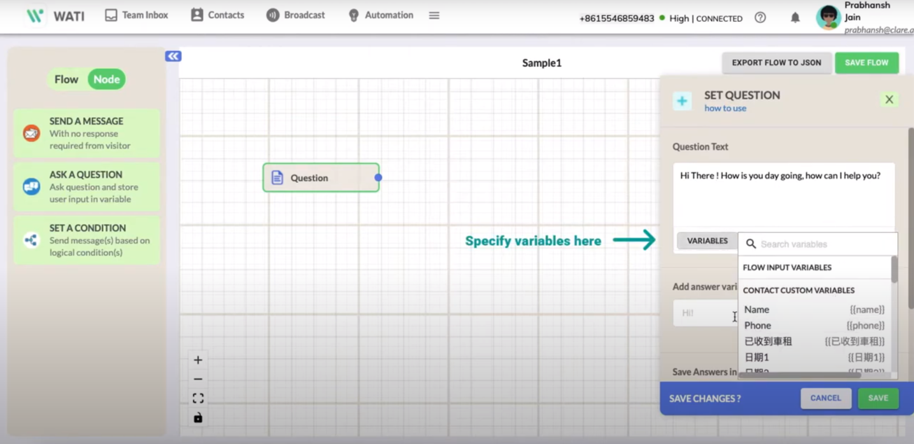This screenshot has height=444, width=914.
Task: Click the Ask a Question node icon
Action: 31,186
